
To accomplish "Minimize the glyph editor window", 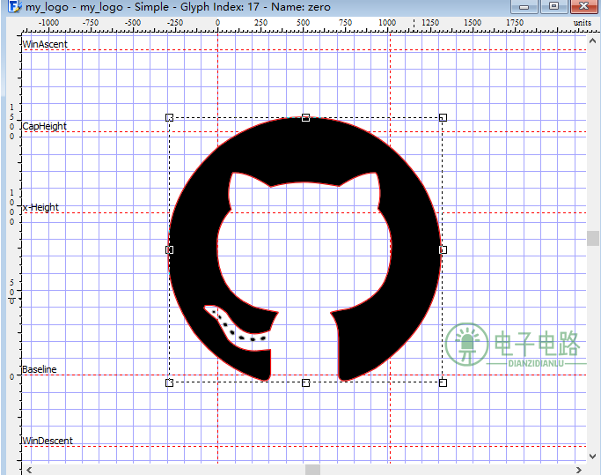I will tap(524, 6).
